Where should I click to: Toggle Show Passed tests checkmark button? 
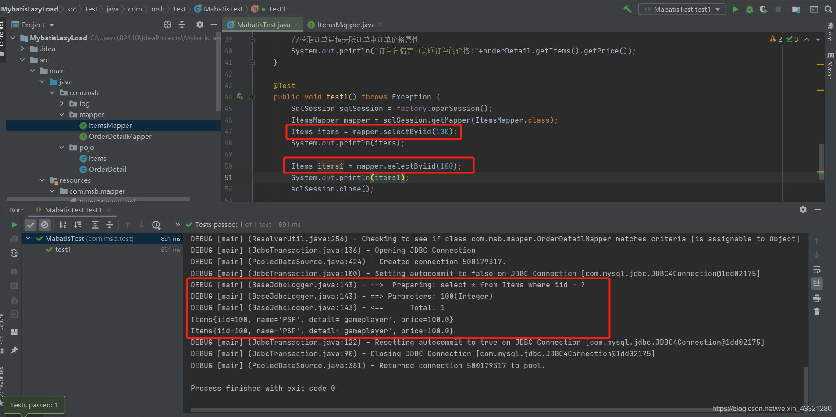30,225
